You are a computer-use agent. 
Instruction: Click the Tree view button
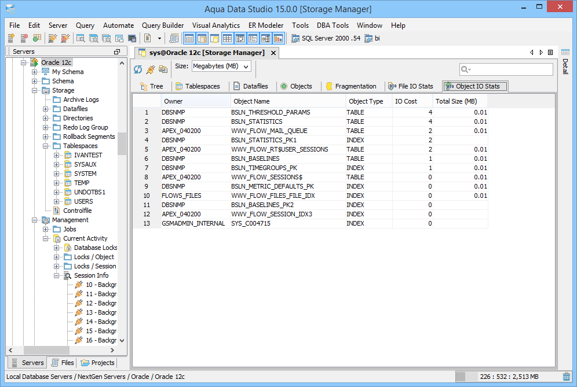pyautogui.click(x=152, y=86)
